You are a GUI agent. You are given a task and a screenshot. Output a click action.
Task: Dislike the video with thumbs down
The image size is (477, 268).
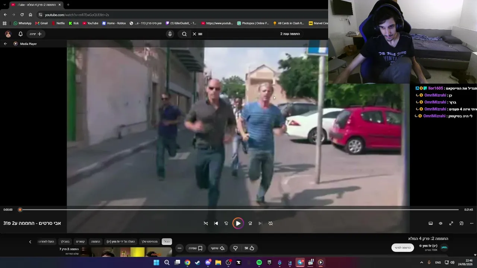pyautogui.click(x=236, y=248)
